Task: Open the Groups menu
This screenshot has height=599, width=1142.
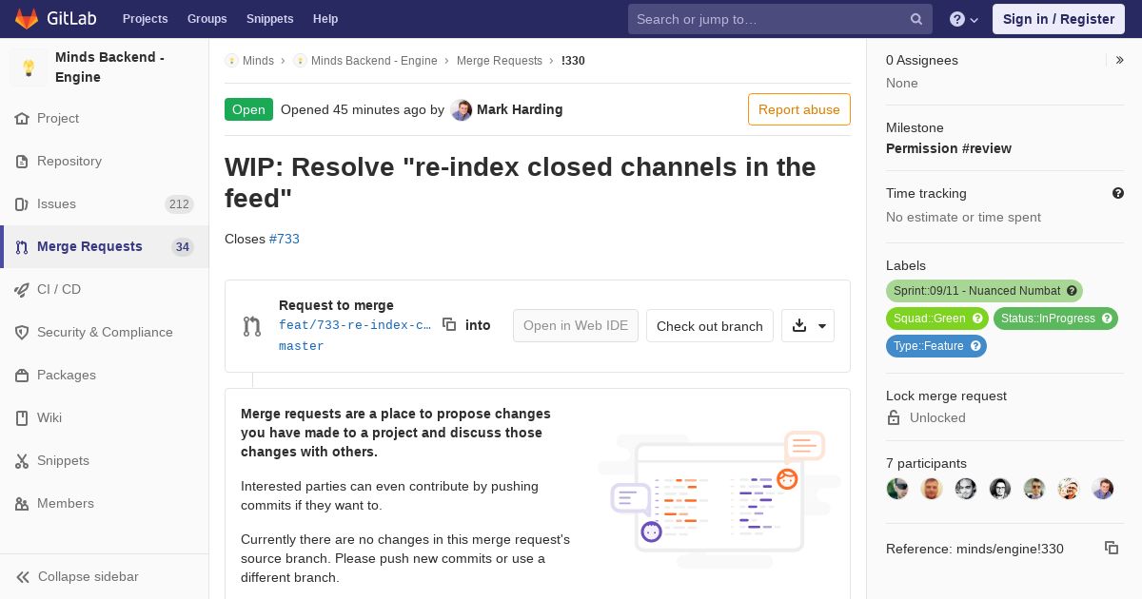Action: coord(207,19)
